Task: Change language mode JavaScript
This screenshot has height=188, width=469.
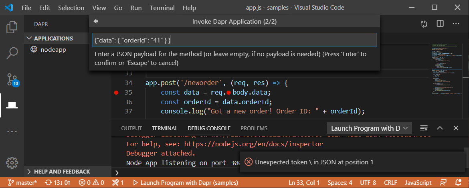Action: pyautogui.click(x=418, y=183)
